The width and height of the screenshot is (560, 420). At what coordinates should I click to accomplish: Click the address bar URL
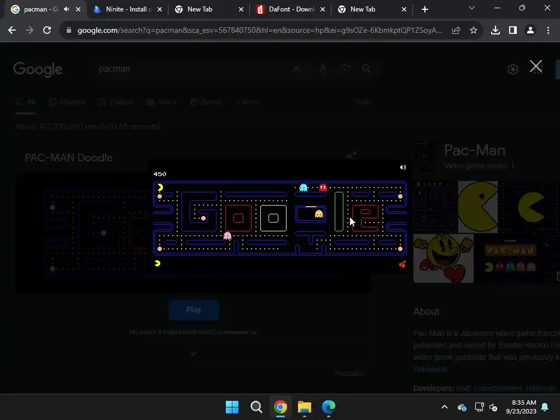(260, 31)
